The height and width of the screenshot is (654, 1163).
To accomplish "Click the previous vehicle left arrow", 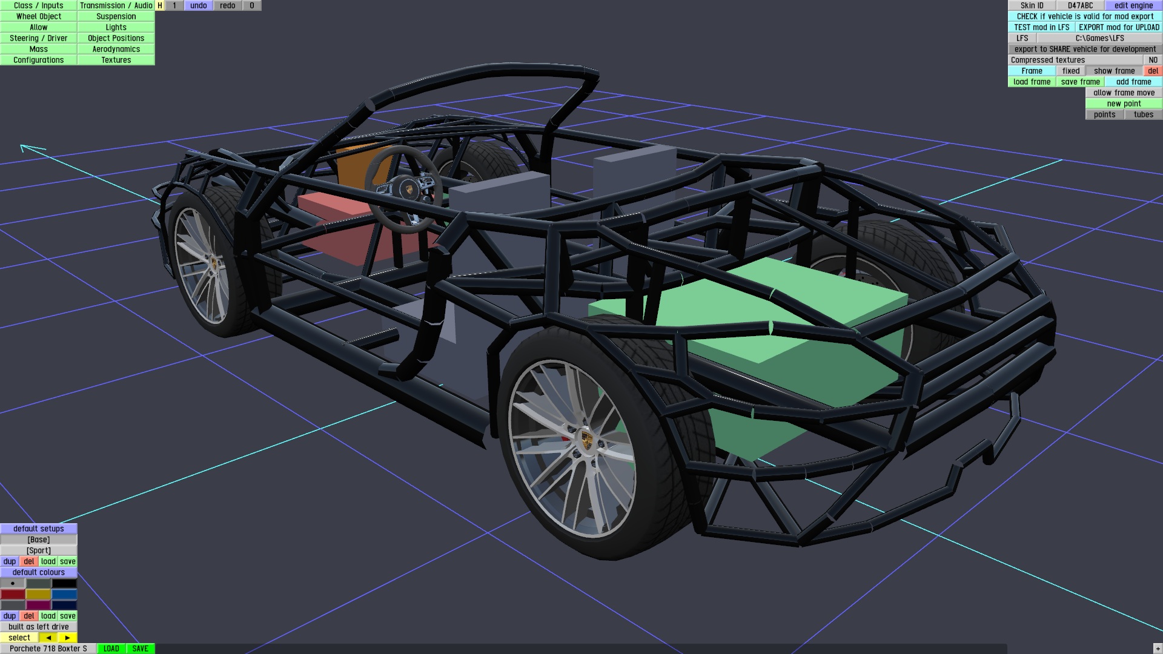I will coord(48,638).
